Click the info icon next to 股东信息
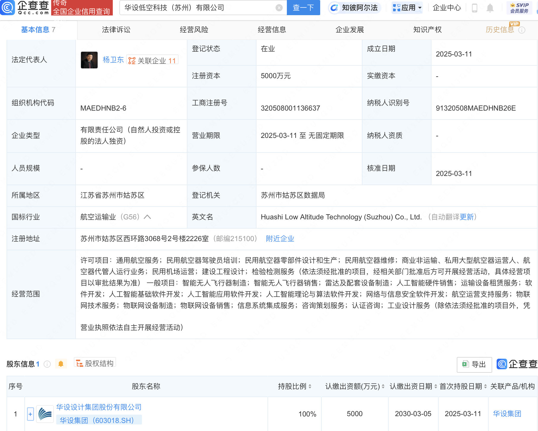Image resolution: width=538 pixels, height=431 pixels. tap(47, 364)
